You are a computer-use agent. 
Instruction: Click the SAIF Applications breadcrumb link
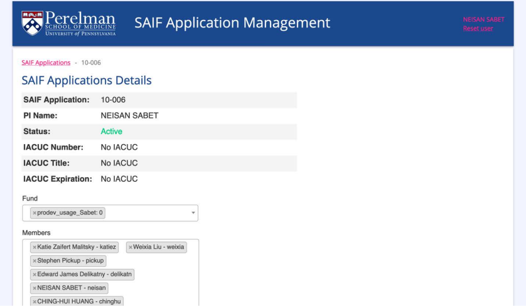[x=46, y=63]
